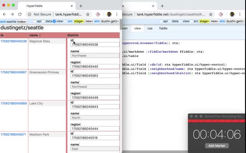Switch to the css tab
This screenshot has height=153, width=246.
click(x=150, y=28)
